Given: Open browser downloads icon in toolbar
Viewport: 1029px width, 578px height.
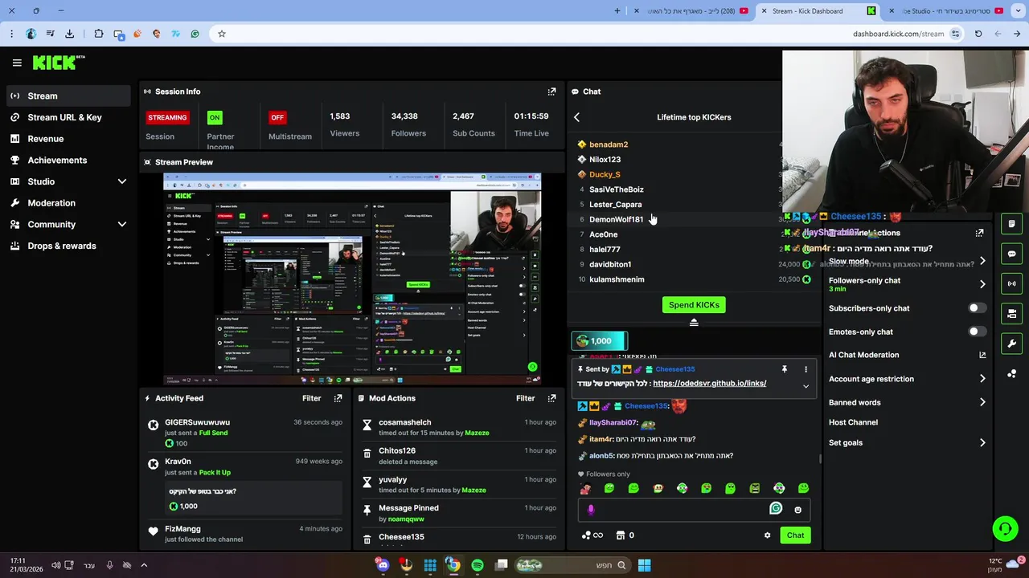Looking at the screenshot, I should 69,34.
